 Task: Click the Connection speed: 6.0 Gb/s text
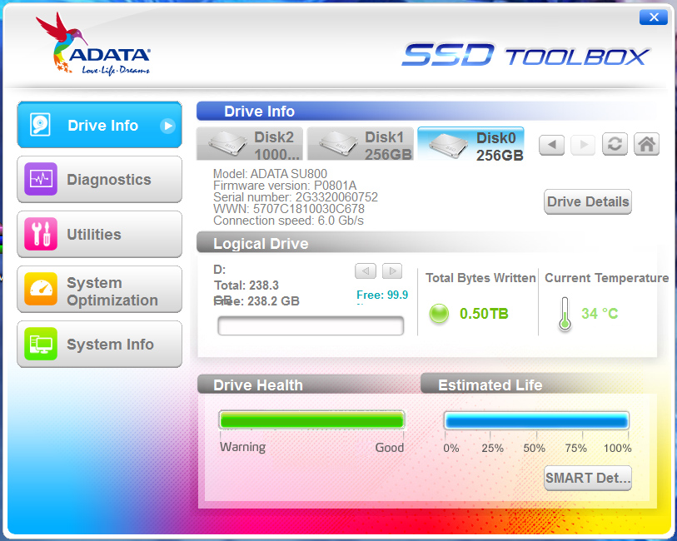coord(288,221)
